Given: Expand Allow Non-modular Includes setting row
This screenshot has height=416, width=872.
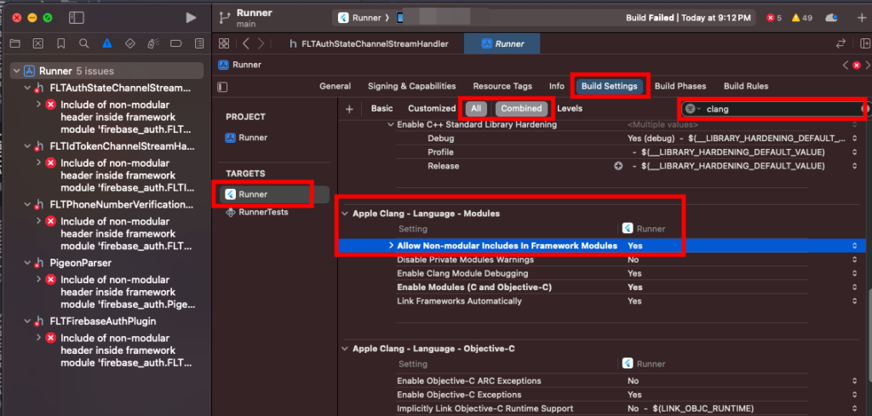Looking at the screenshot, I should (x=391, y=246).
